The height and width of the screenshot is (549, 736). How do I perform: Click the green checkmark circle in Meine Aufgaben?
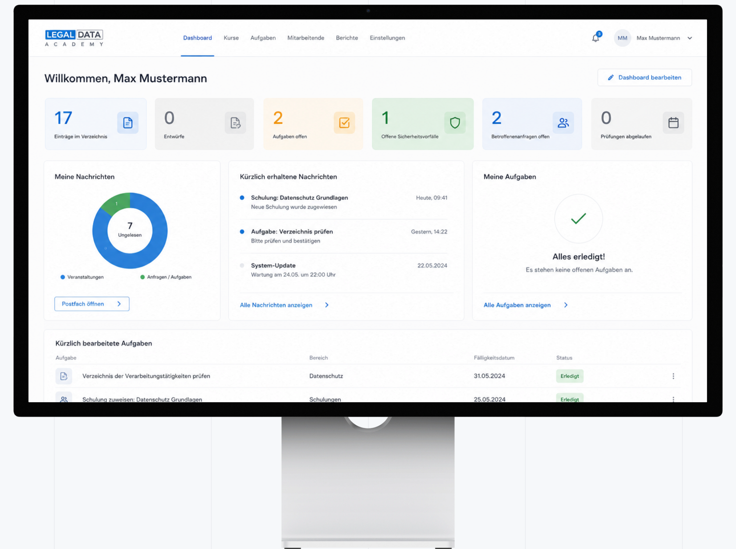tap(578, 219)
